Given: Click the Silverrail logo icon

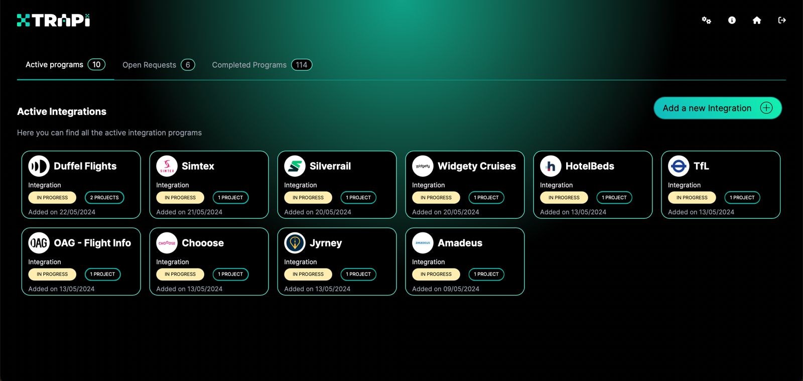Looking at the screenshot, I should point(295,166).
